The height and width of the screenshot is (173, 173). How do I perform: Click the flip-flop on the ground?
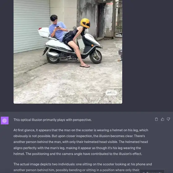85,66
